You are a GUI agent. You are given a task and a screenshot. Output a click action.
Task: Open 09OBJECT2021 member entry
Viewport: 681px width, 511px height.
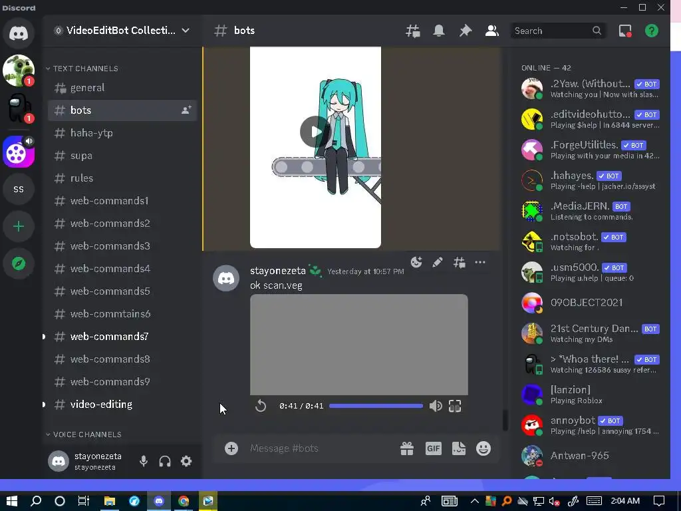pos(591,303)
